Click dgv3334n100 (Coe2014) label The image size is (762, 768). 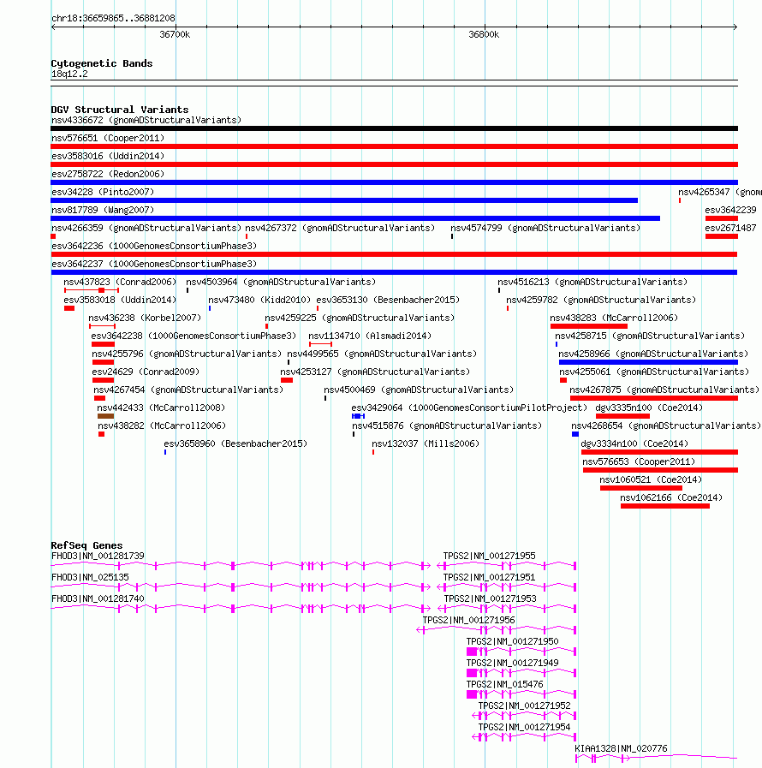click(634, 444)
